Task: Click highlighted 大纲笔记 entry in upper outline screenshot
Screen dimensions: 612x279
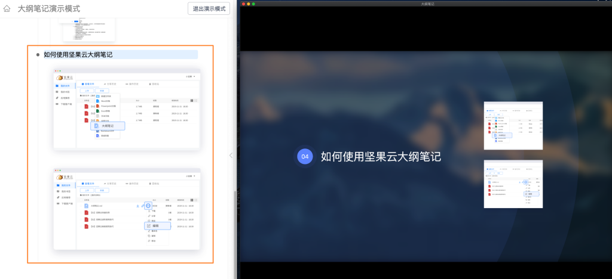Action: [108, 126]
